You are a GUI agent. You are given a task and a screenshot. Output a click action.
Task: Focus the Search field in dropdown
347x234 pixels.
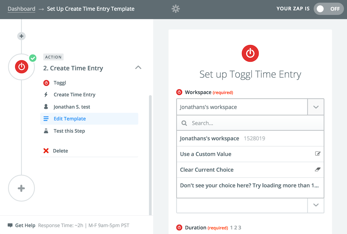pyautogui.click(x=250, y=123)
